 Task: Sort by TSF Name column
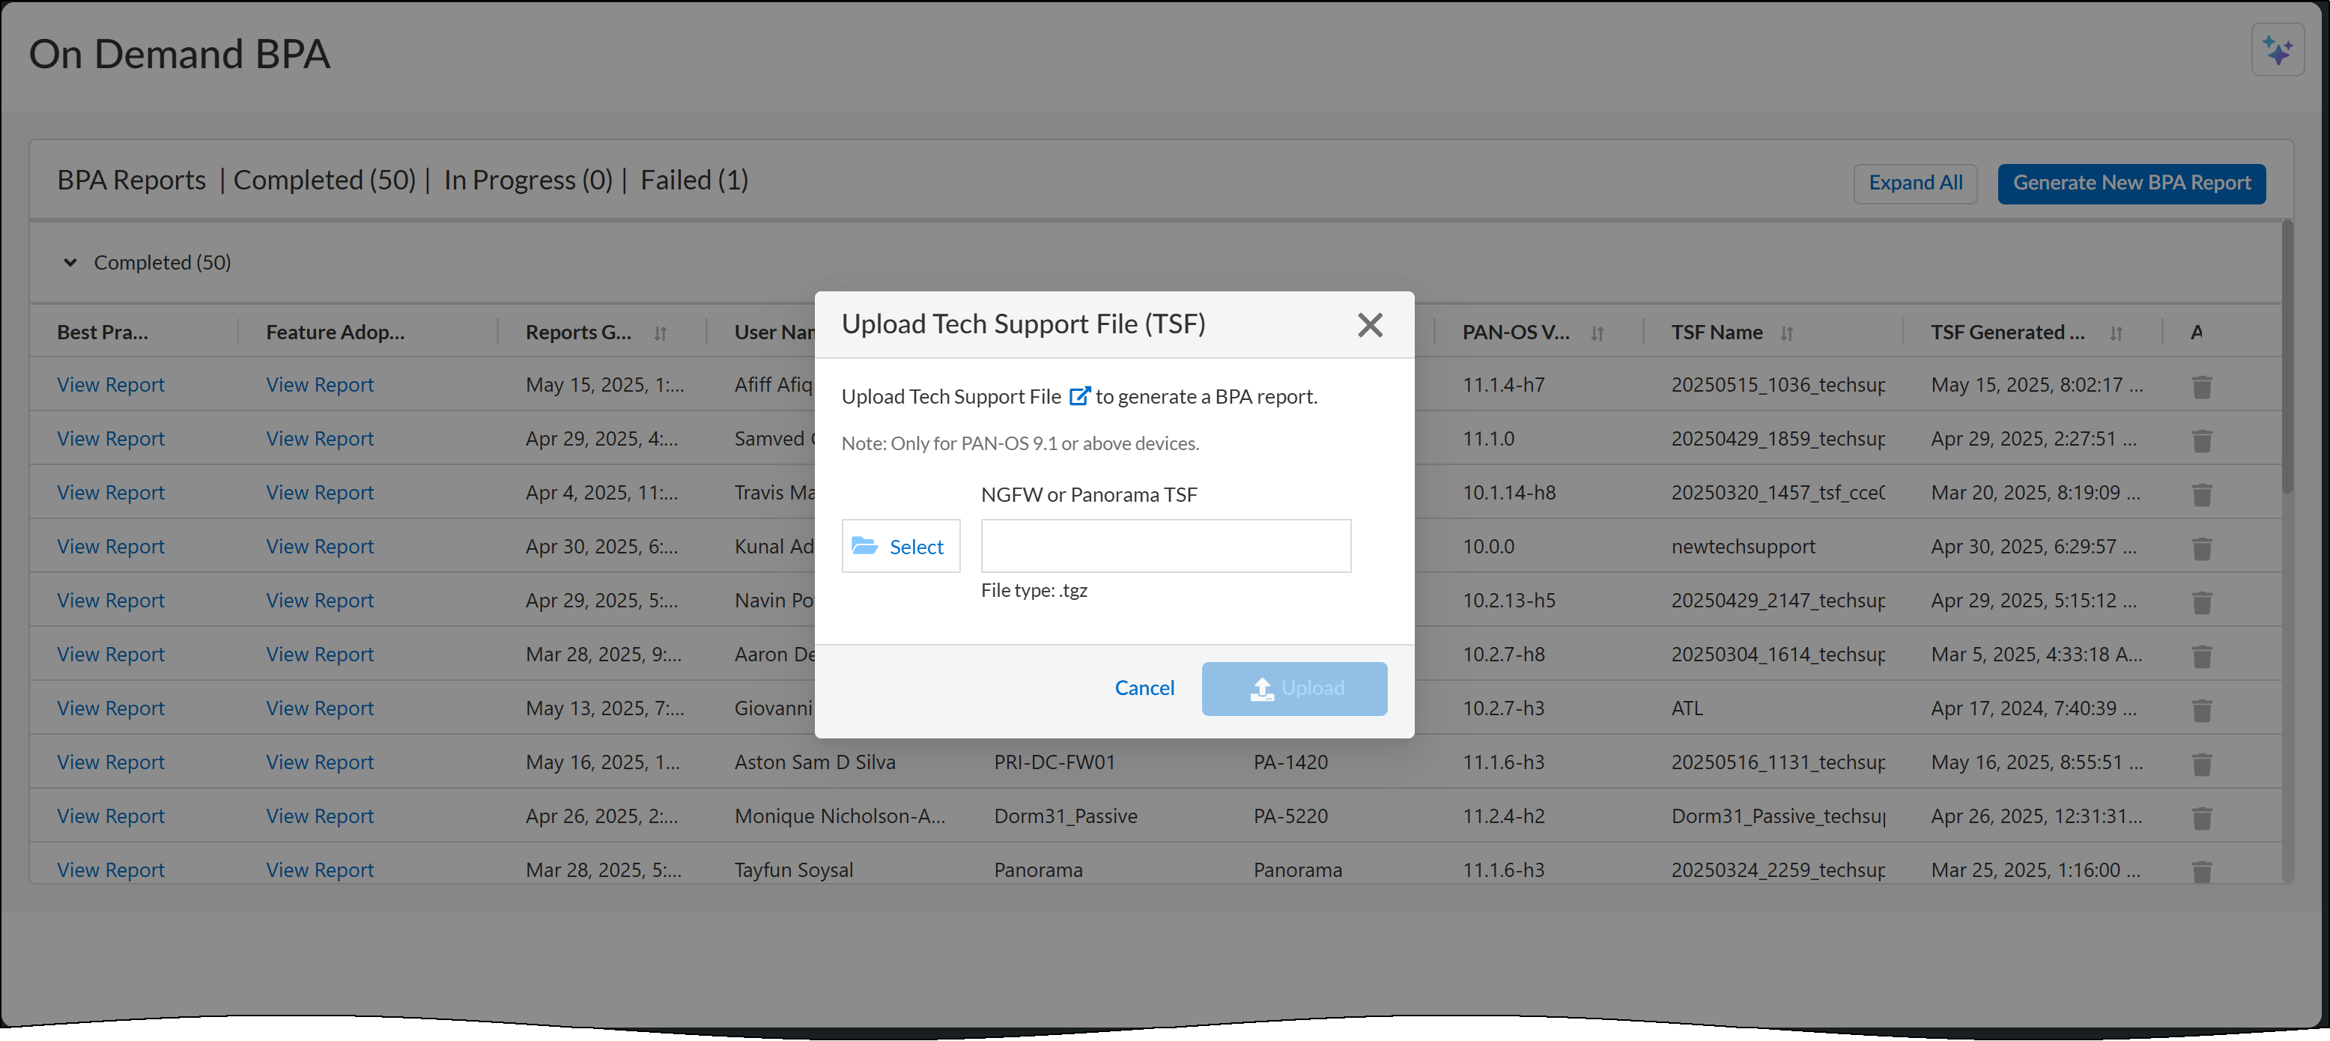(1786, 334)
